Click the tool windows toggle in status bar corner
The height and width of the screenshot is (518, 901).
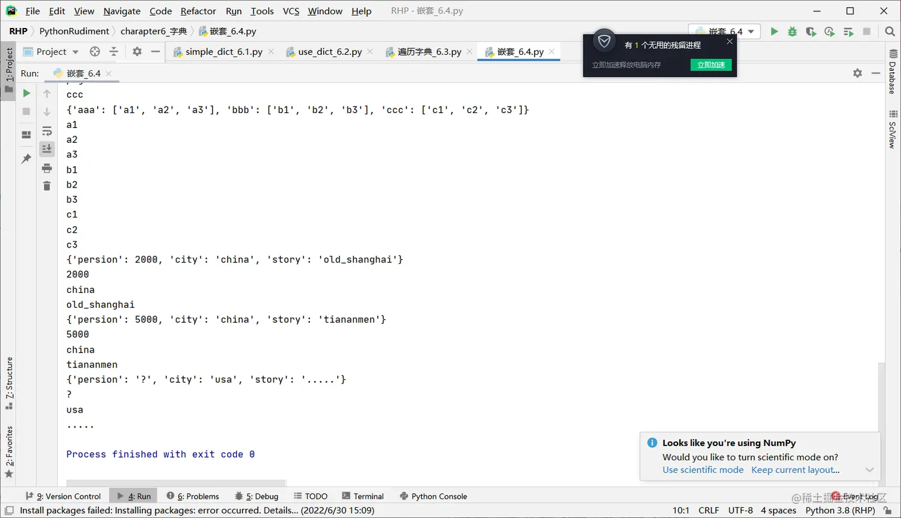9,510
